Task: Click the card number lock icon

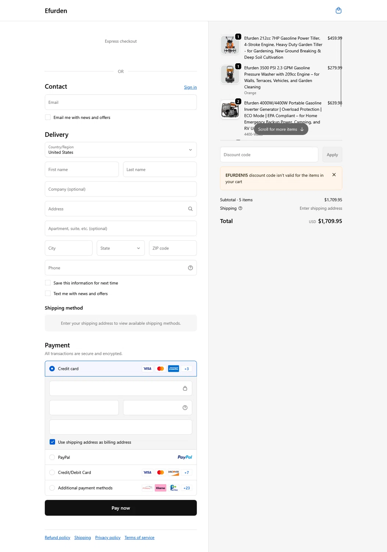Action: click(x=185, y=388)
